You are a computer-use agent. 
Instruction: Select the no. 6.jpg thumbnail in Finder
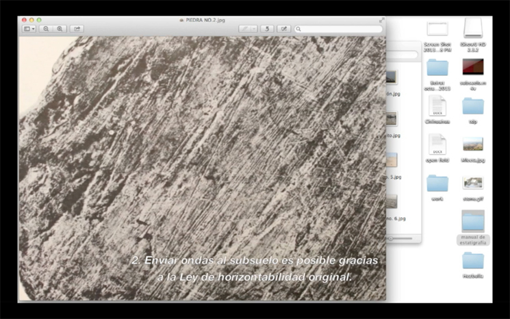pos(392,202)
